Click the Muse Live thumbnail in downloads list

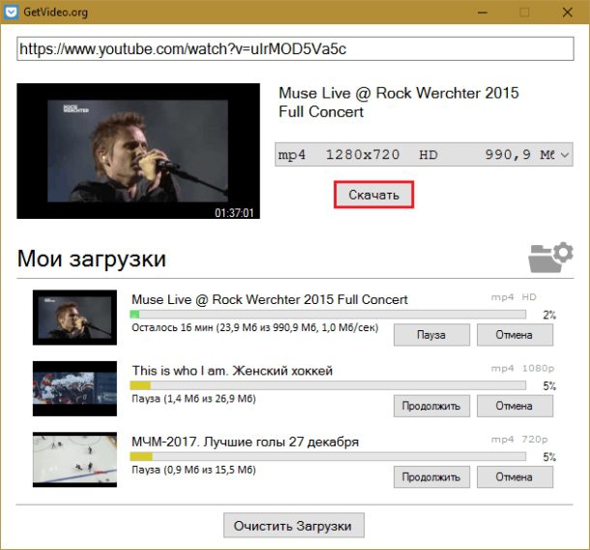[74, 318]
